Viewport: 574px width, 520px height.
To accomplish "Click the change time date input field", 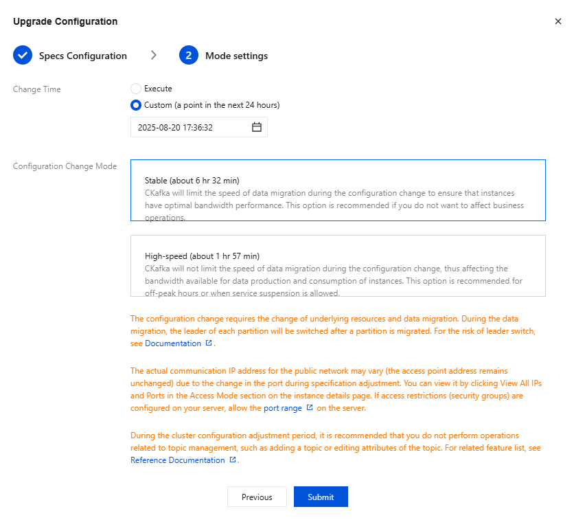I will pos(190,127).
